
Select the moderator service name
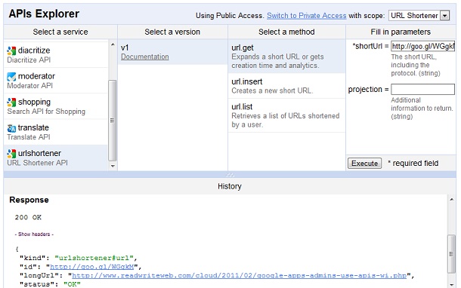(36, 76)
